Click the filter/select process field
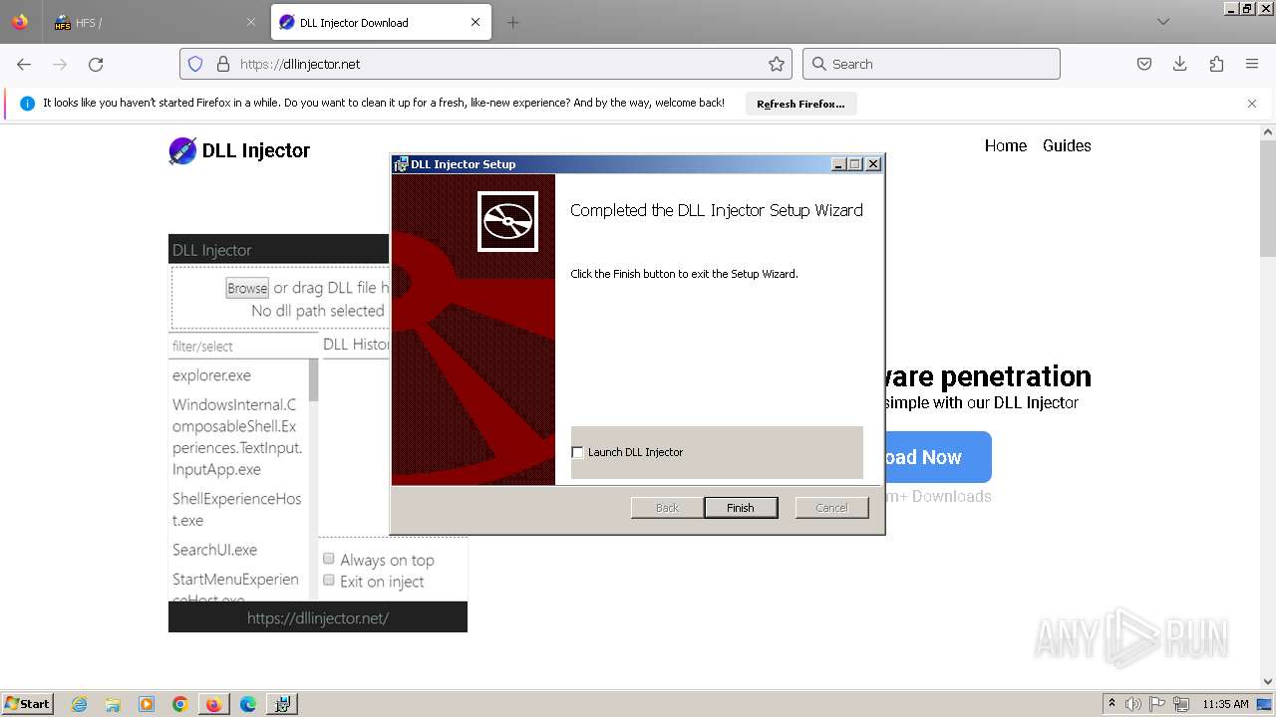This screenshot has height=717, width=1276. [243, 346]
